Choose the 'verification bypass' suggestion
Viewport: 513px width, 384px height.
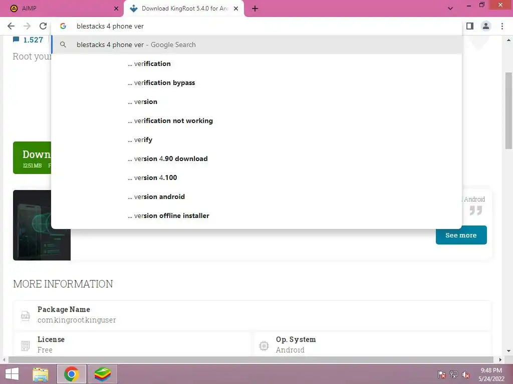256,82
